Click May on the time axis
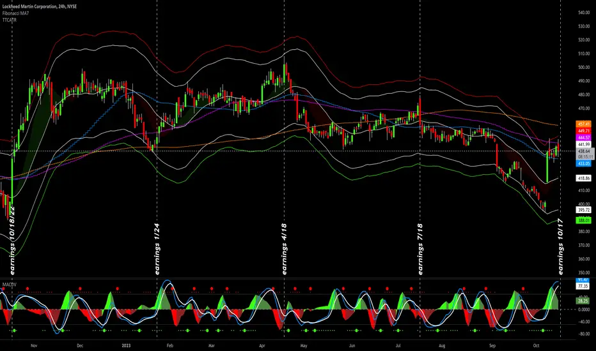596x351 pixels. pos(303,346)
